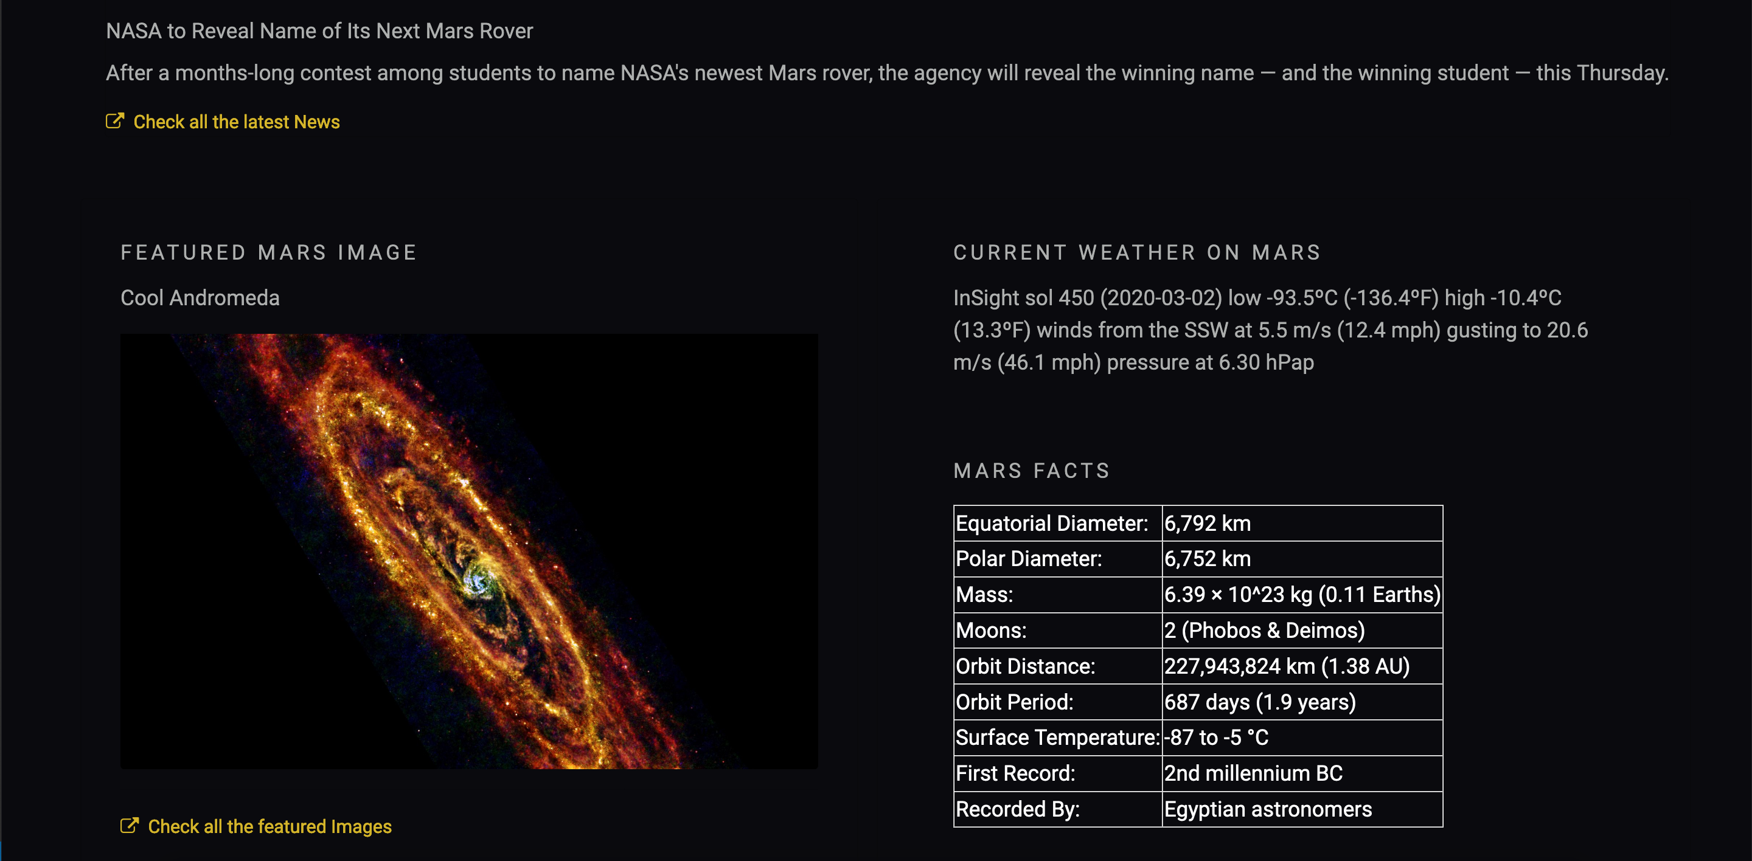This screenshot has width=1752, height=861.
Task: Select the 'Surface Temperature:' table cell
Action: click(x=1058, y=738)
